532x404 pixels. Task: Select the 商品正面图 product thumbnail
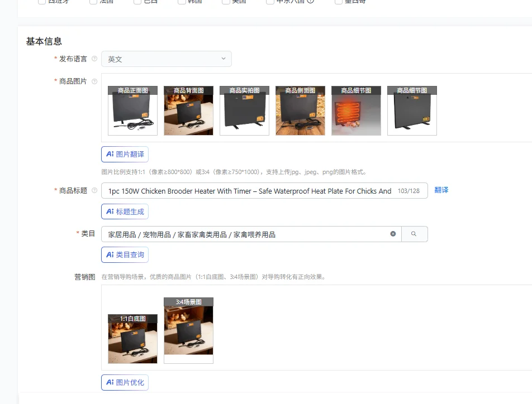pos(132,110)
